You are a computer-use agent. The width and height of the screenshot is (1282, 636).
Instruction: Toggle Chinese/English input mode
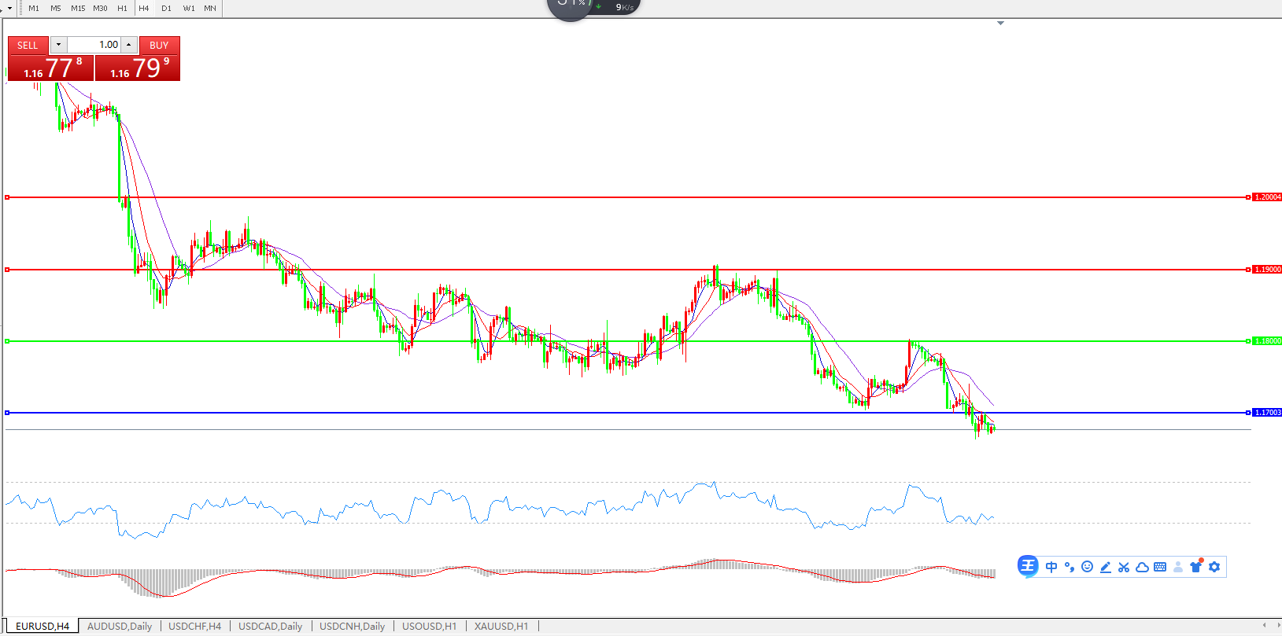tap(1051, 567)
